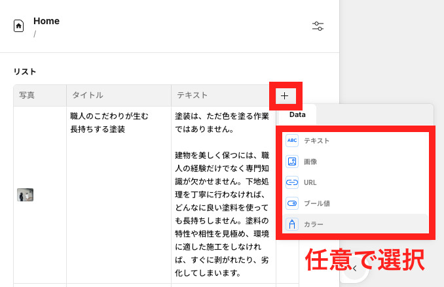The image size is (444, 287).
Task: Click the 写真 column header
Action: (x=40, y=95)
